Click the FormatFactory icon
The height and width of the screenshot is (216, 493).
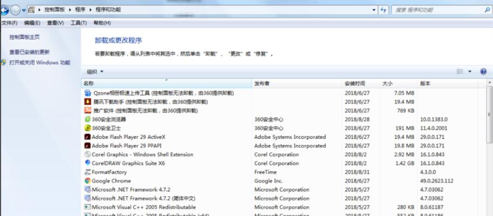[x=88, y=172]
